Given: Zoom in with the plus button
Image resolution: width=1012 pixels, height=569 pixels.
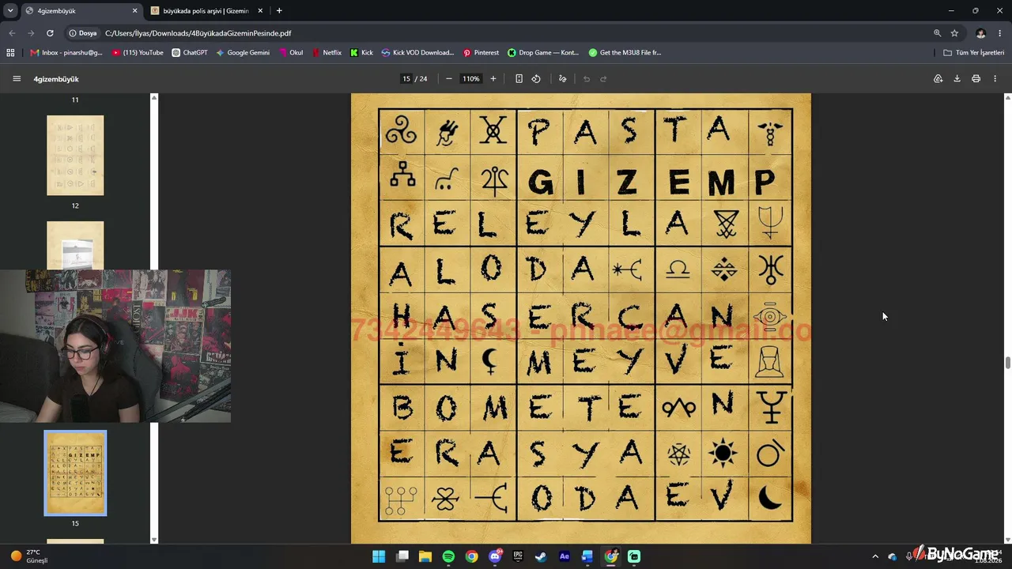Looking at the screenshot, I should 493,79.
